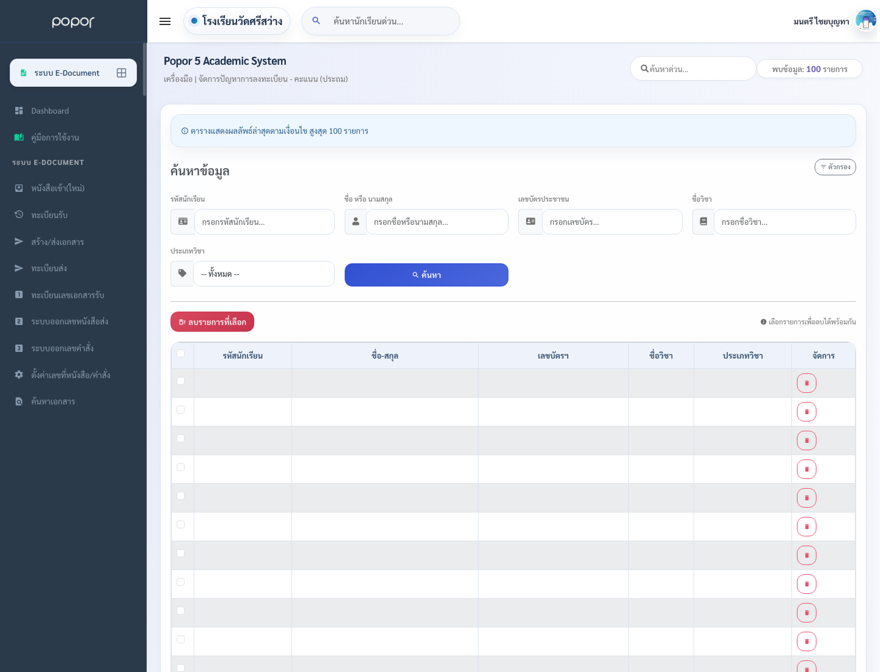Click the red ลบรายการที่เลือก button
The height and width of the screenshot is (672, 880).
212,322
